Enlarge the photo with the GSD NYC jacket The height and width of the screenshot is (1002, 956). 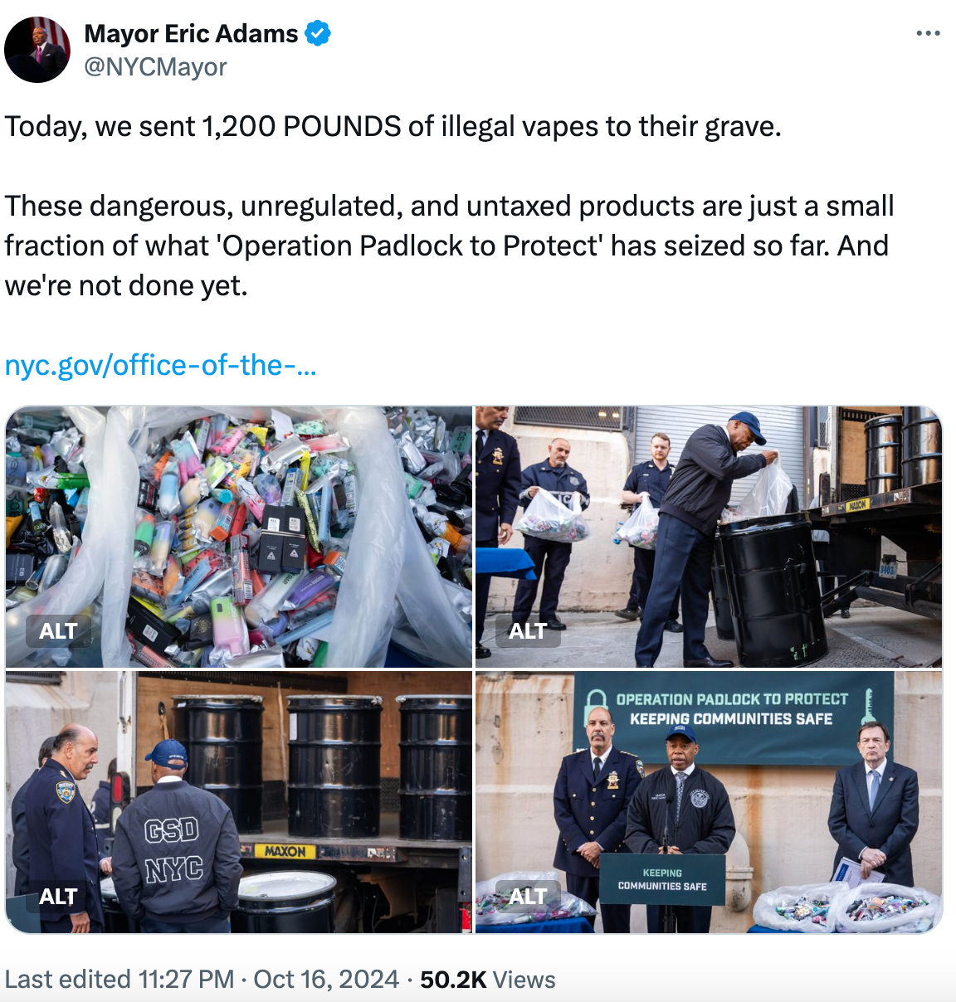[239, 802]
